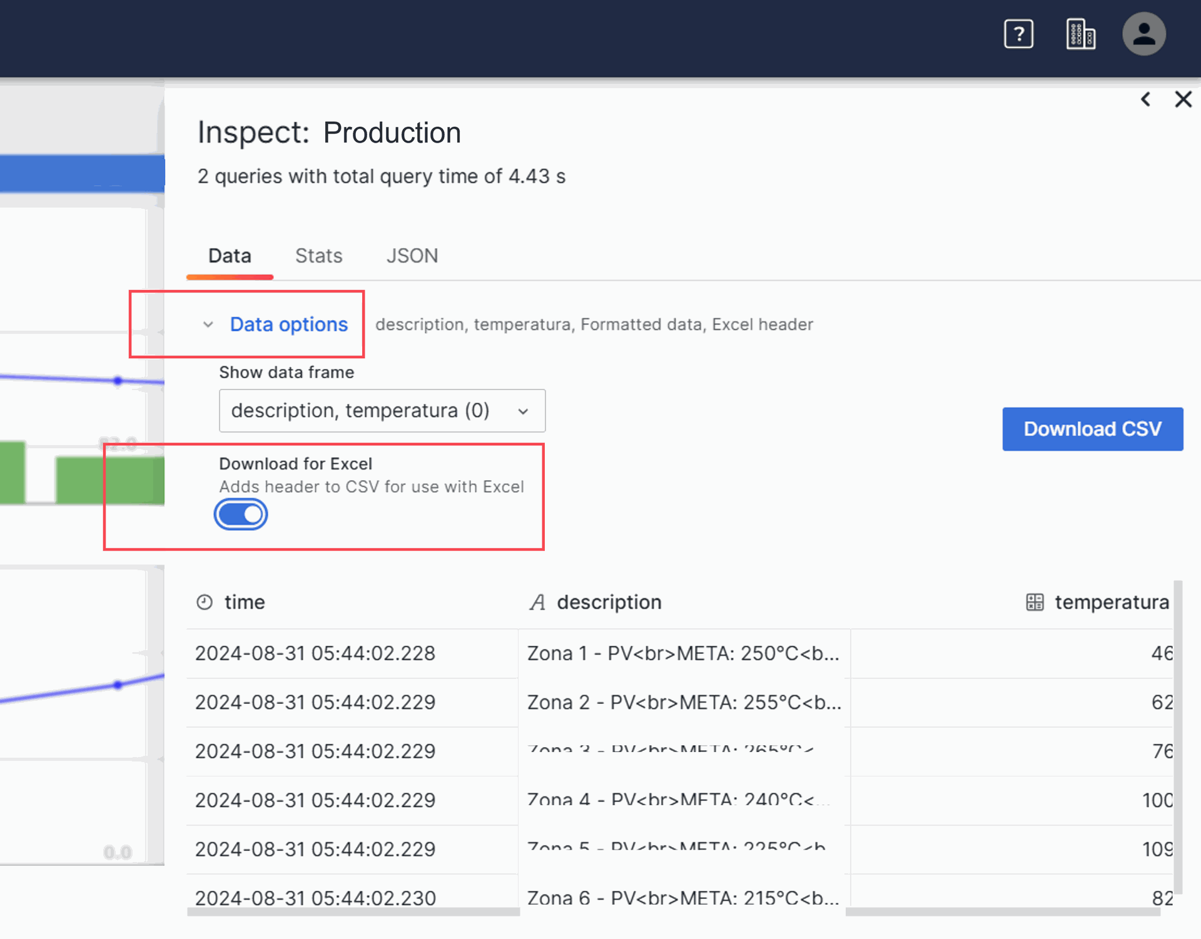Open the Show data frame dropdown
Image resolution: width=1201 pixels, height=939 pixels.
(x=382, y=411)
